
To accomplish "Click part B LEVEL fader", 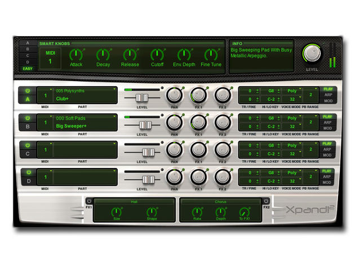I will 145,125.
